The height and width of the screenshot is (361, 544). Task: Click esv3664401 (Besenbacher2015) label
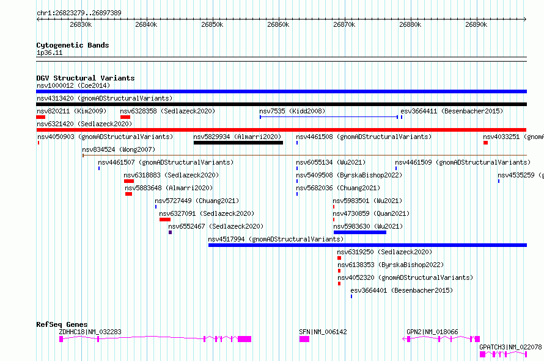pos(402,290)
